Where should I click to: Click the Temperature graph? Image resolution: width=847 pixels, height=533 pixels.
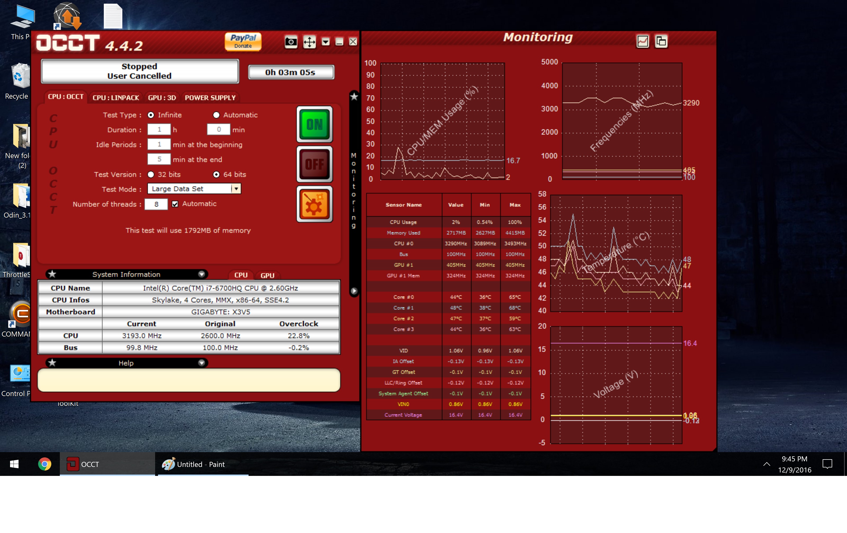click(616, 253)
